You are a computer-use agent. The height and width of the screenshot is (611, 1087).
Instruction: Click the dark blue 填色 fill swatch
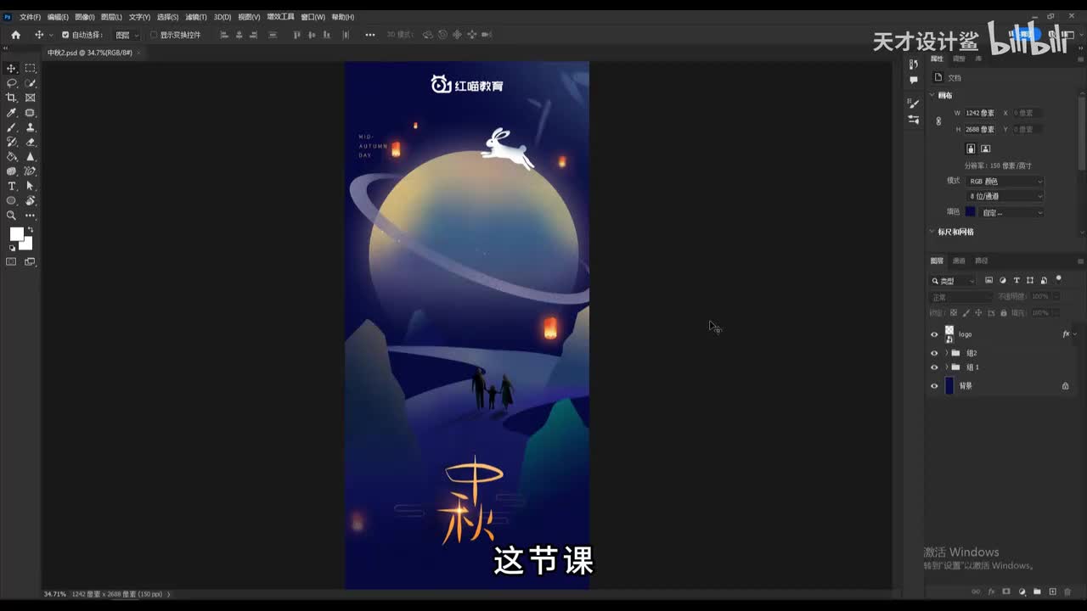[x=970, y=212]
